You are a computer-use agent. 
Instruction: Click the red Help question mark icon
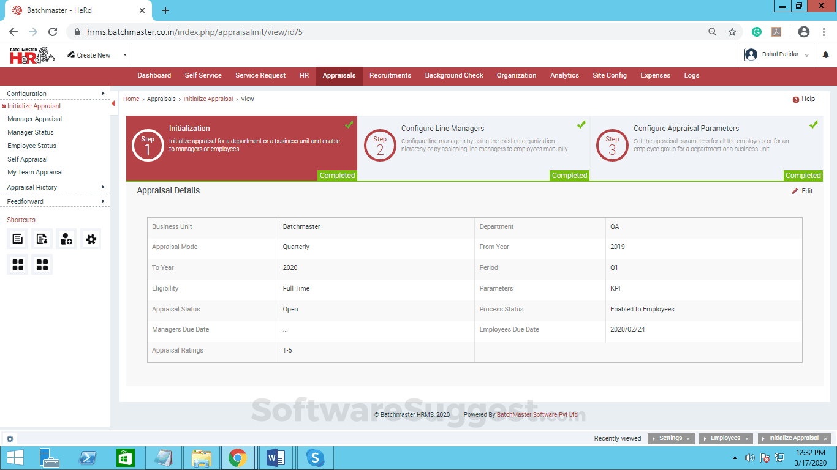796,99
